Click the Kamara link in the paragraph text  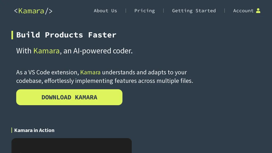coord(90,72)
